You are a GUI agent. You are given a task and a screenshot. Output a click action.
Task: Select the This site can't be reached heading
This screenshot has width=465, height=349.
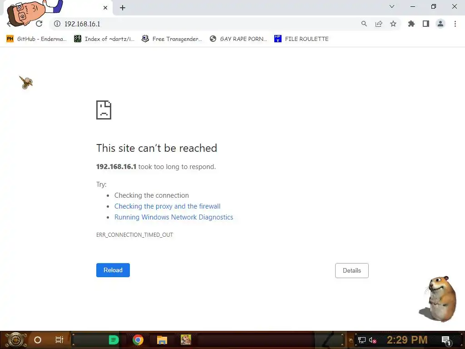point(157,148)
